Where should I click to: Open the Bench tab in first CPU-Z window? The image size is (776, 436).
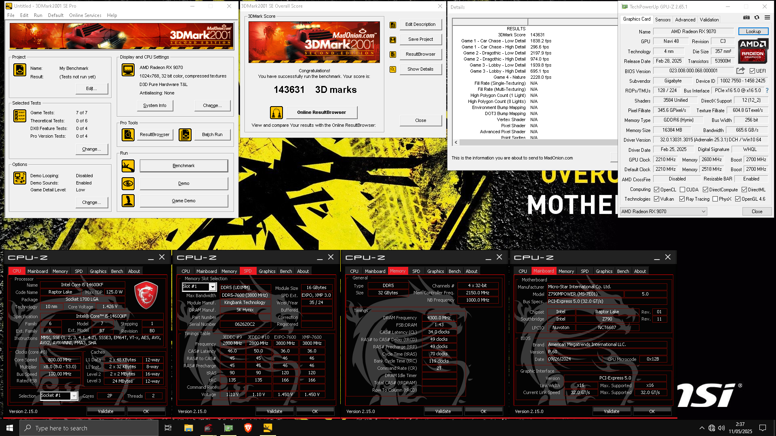[117, 271]
